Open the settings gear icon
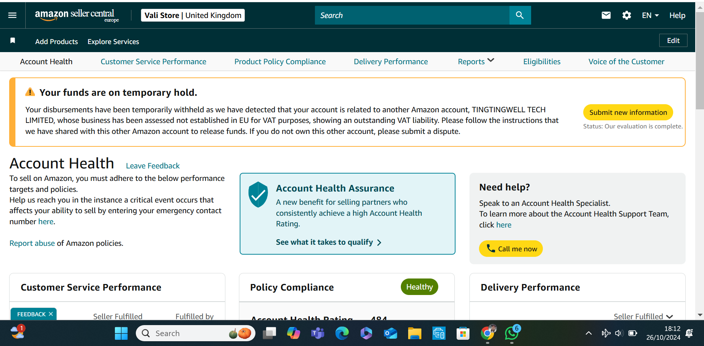This screenshot has width=704, height=346. 627,15
